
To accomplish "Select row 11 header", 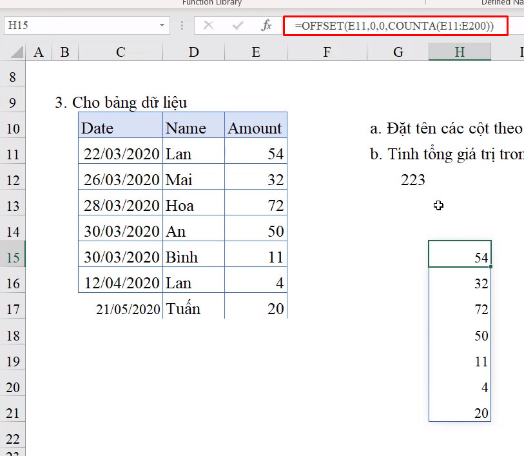I will (12, 154).
